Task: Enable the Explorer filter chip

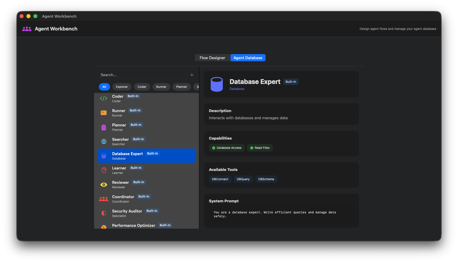Action: [122, 87]
